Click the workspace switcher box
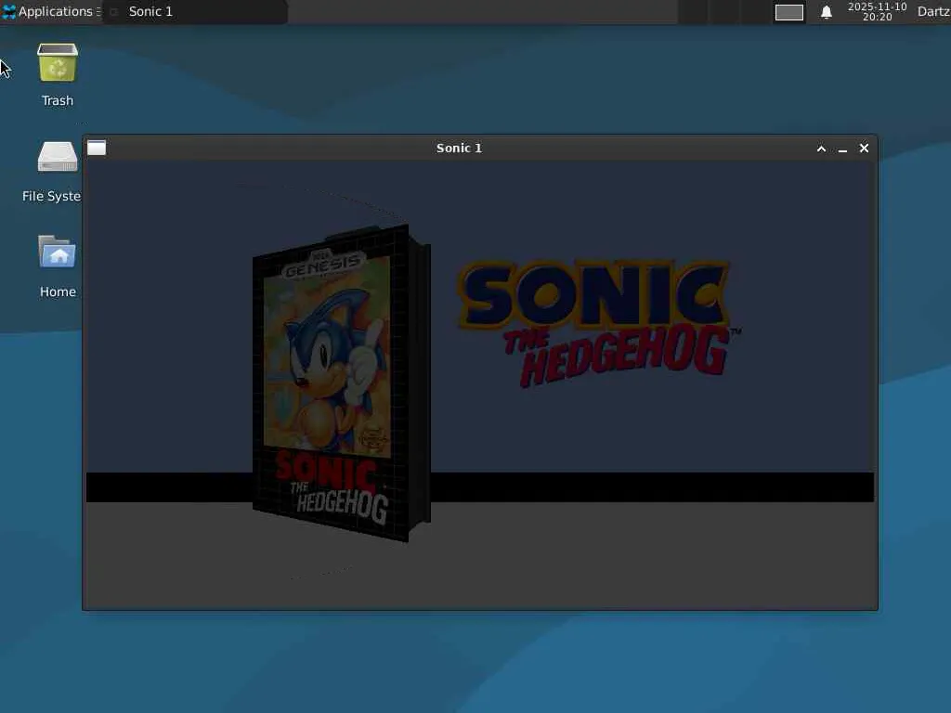The width and height of the screenshot is (951, 713). (789, 12)
